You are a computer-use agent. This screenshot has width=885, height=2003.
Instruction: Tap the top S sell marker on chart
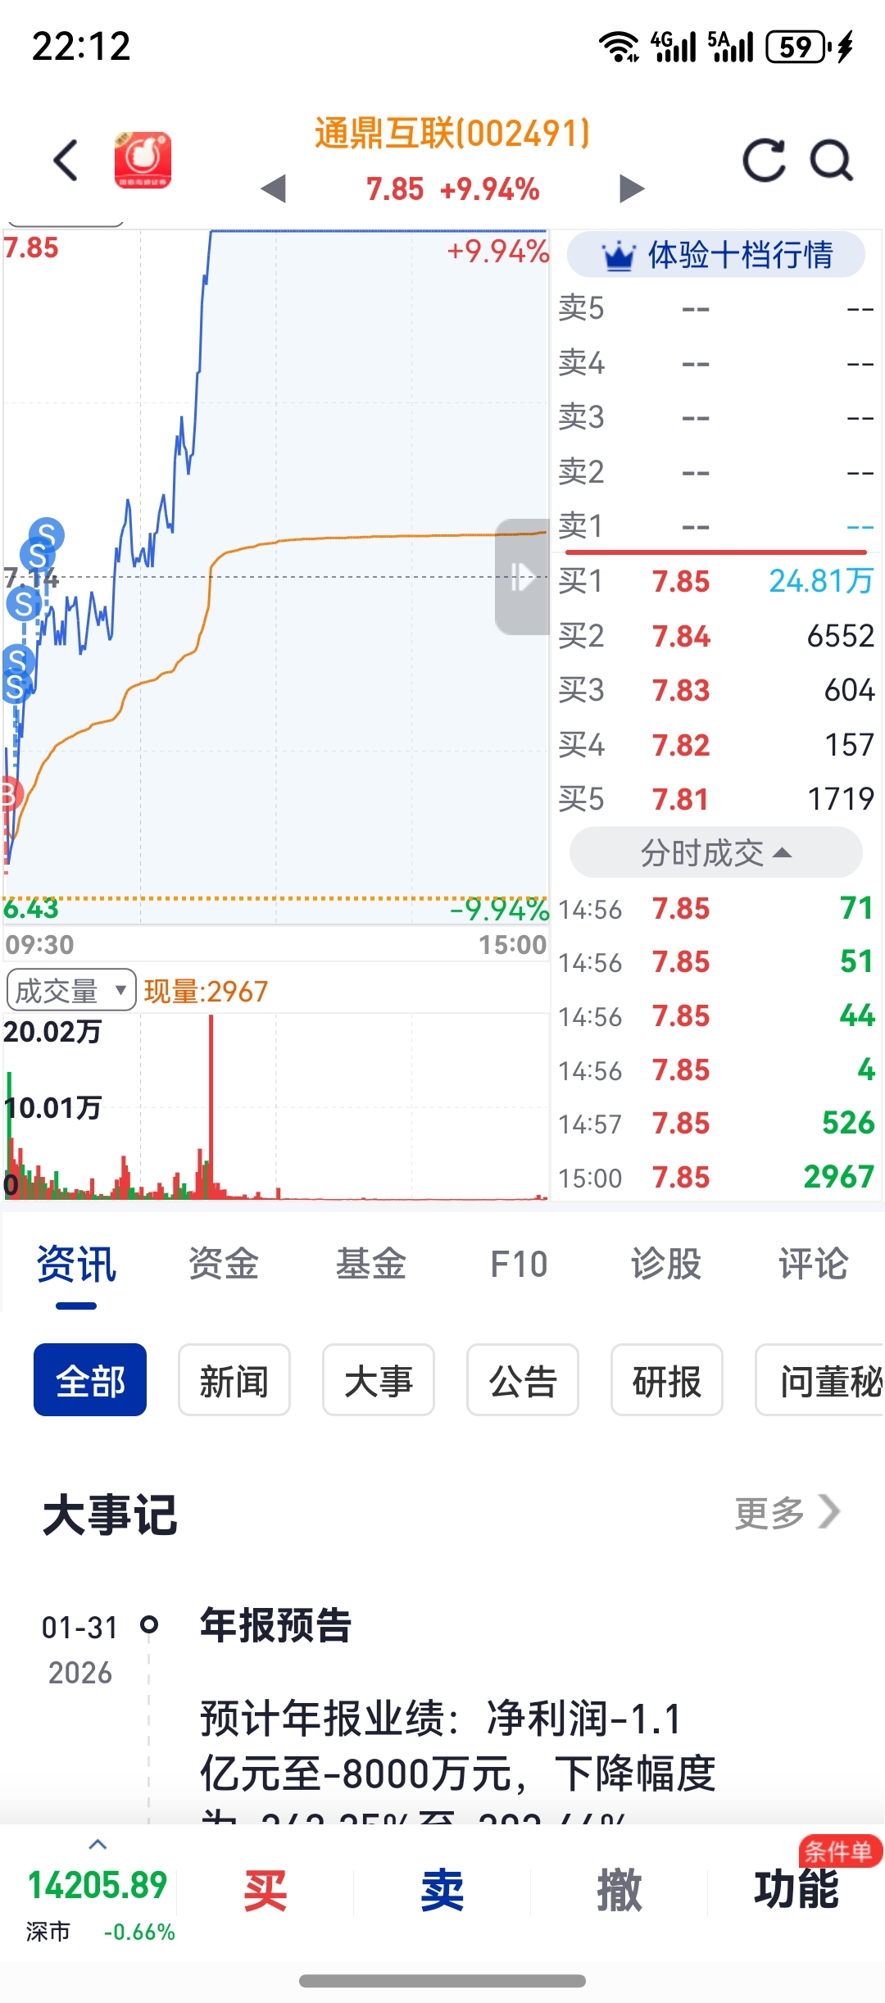[47, 535]
